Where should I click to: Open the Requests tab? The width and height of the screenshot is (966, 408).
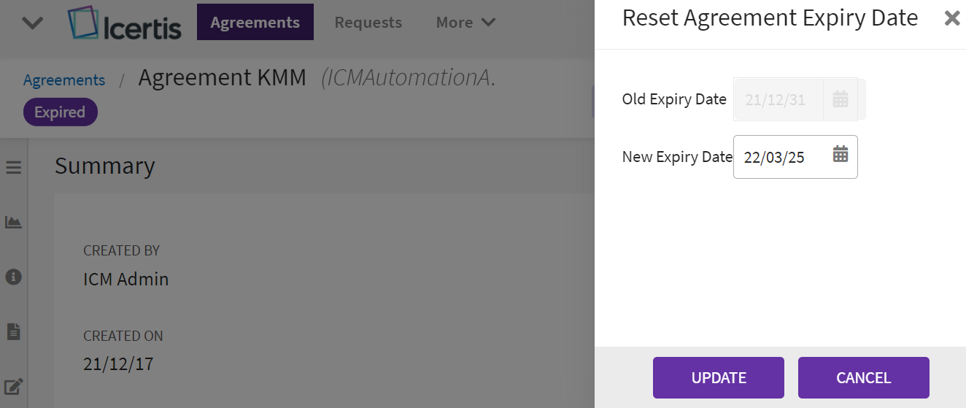tap(368, 23)
